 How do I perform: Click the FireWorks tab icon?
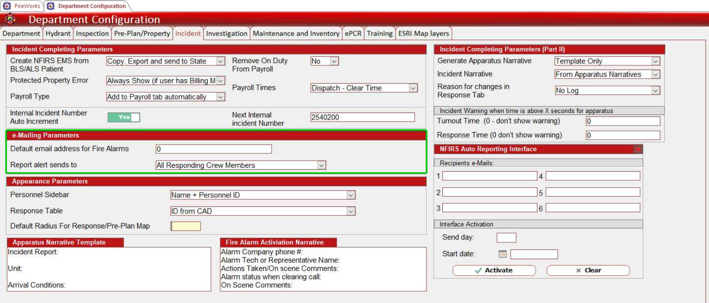(7, 6)
